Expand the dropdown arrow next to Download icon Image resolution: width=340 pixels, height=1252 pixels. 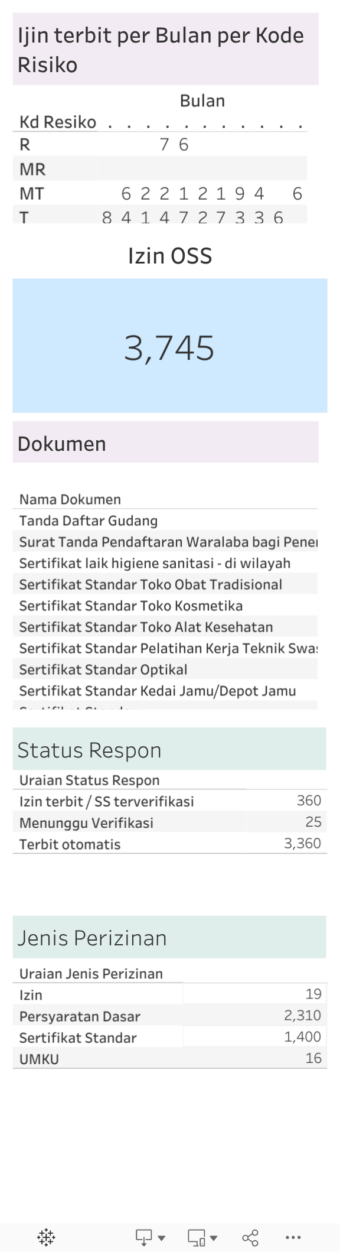(x=161, y=1233)
